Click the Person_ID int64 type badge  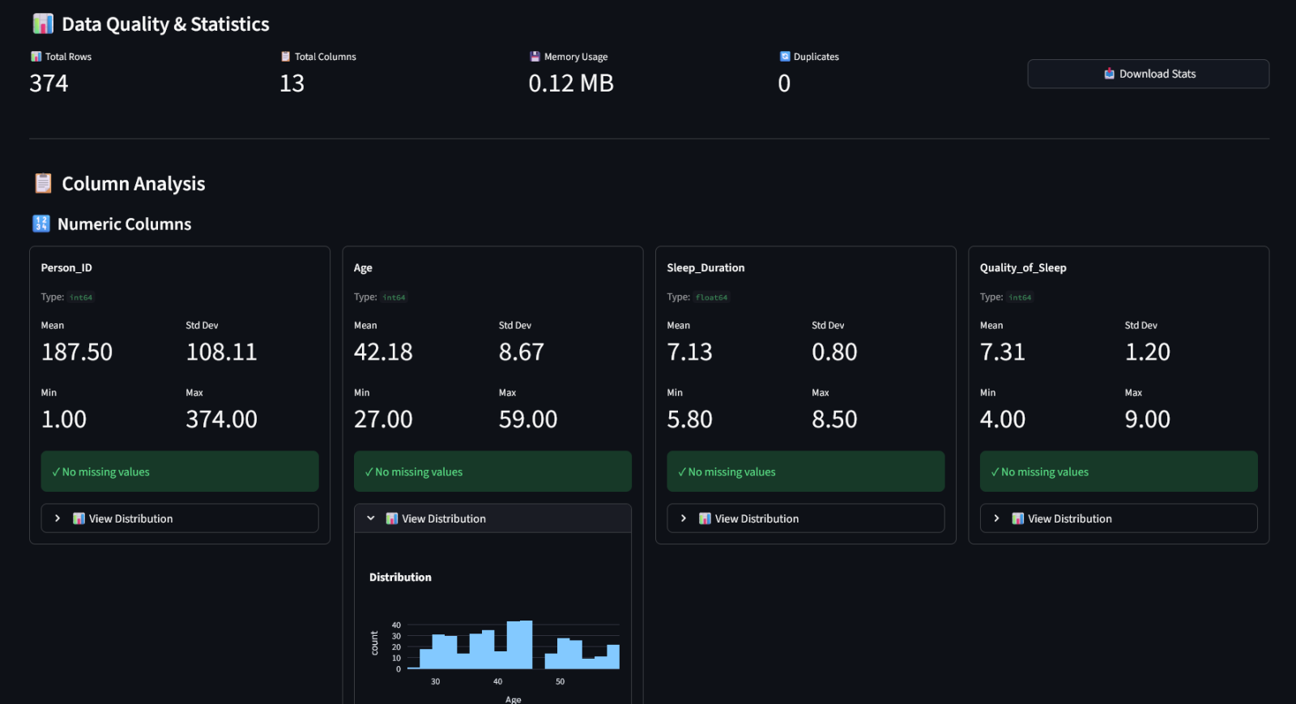click(x=81, y=297)
